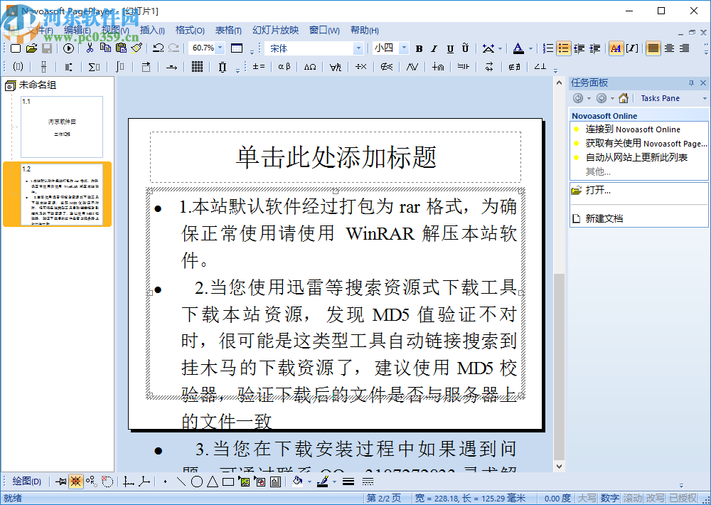Select the Cut (scissors) tool
This screenshot has height=505, width=711.
[x=90, y=48]
